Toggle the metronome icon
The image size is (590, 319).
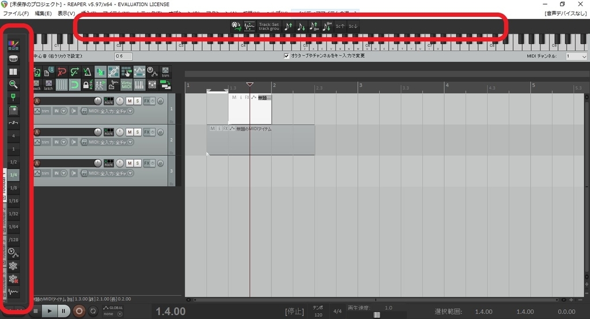pos(88,72)
